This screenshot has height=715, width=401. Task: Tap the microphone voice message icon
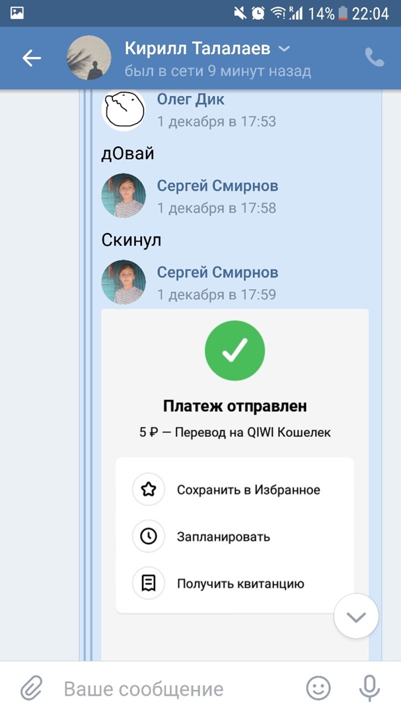click(x=369, y=689)
